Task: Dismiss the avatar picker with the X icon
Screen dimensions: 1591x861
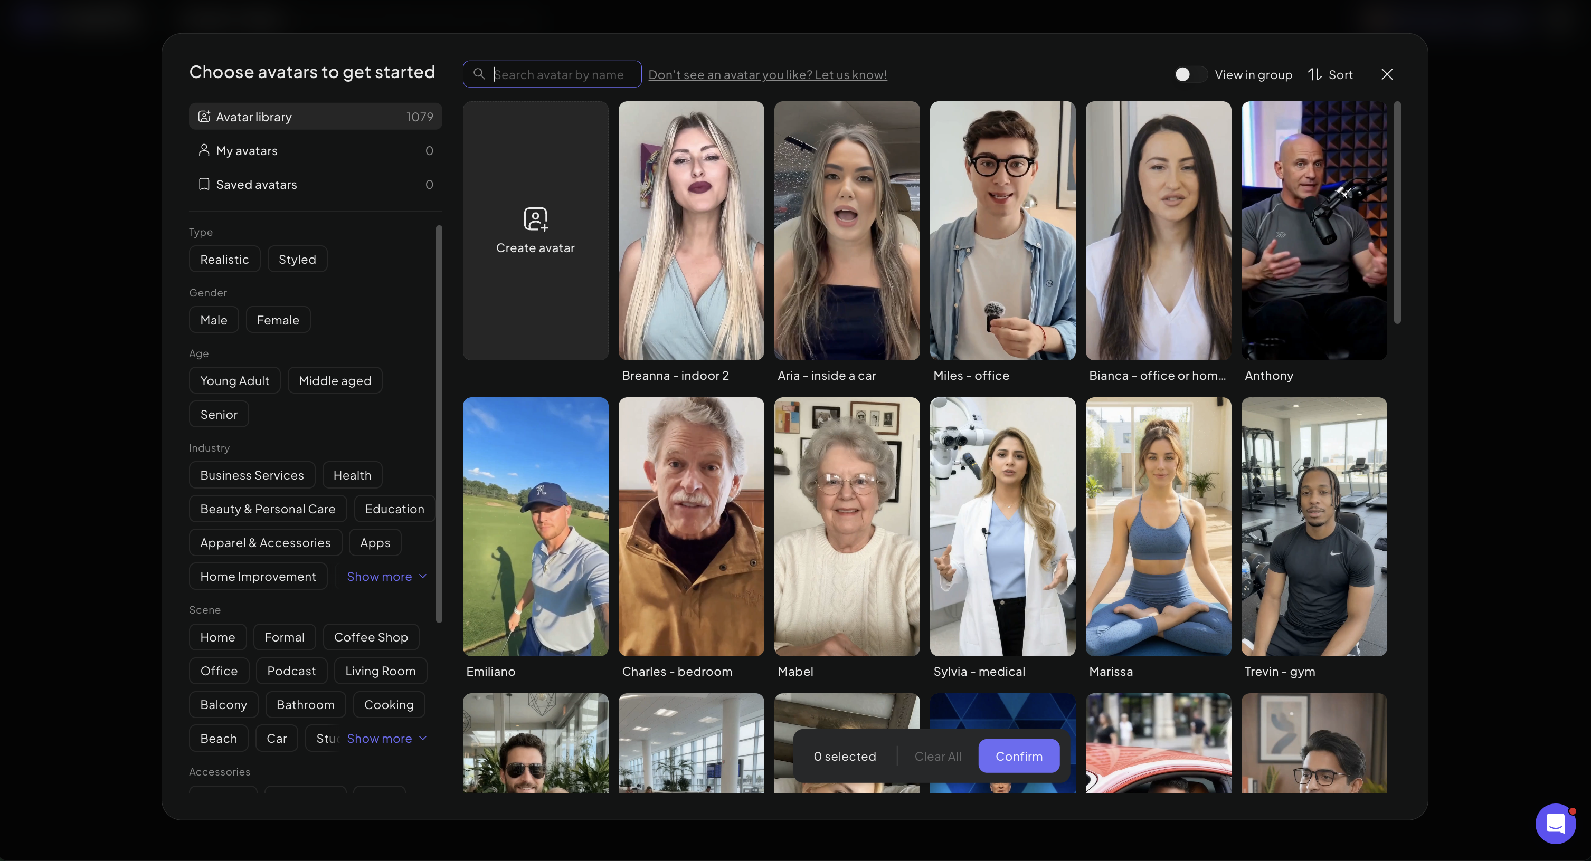Action: (1387, 74)
